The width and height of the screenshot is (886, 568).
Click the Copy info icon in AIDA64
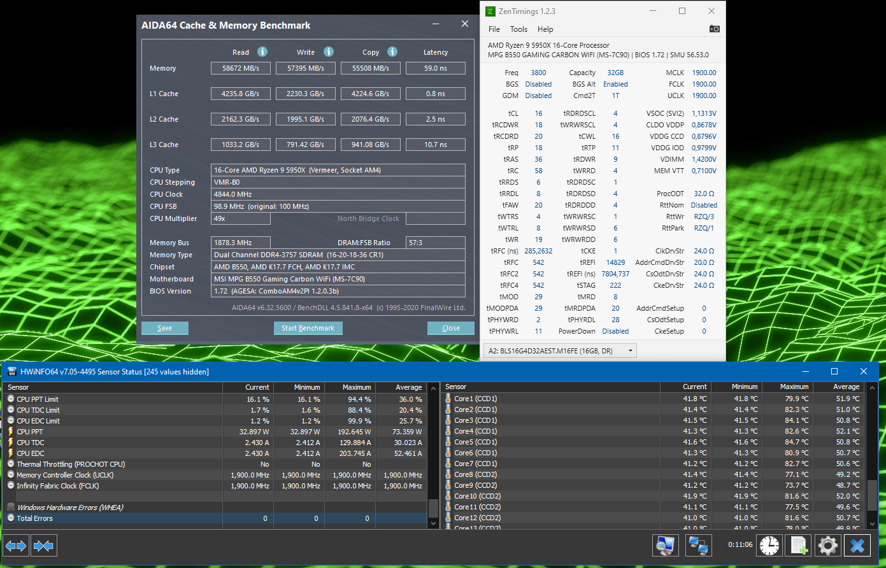coord(392,52)
